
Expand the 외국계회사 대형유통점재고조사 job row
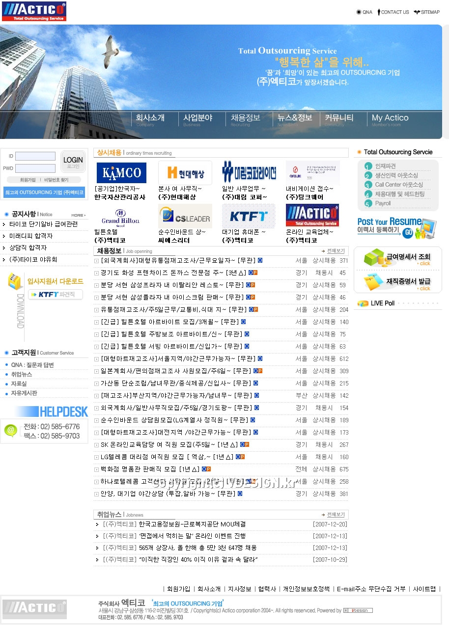tap(96, 261)
